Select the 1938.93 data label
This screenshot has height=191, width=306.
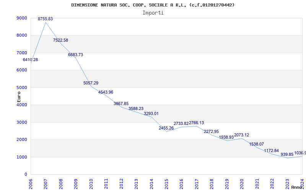[x=226, y=138]
